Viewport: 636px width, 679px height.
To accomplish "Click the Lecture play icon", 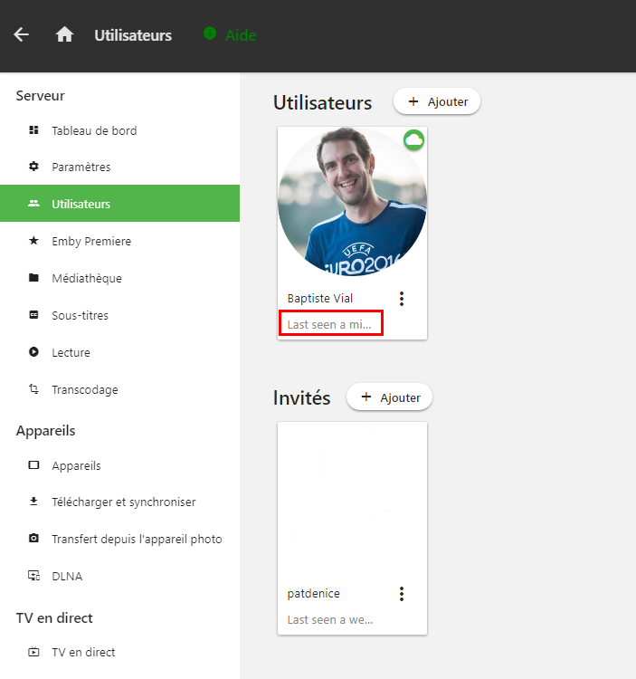I will 33,351.
